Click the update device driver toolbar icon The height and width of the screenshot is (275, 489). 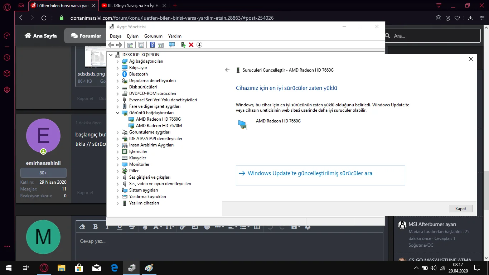(183, 45)
